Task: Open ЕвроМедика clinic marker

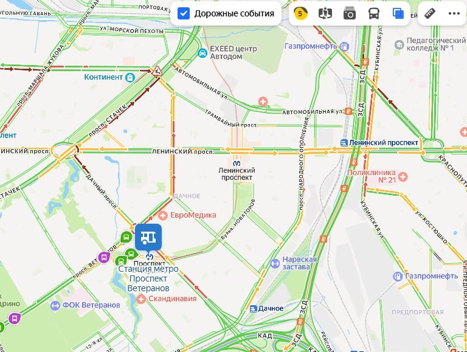Action: coord(162,215)
